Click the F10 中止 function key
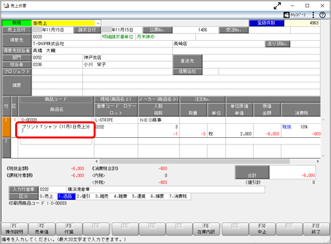 click(262, 229)
